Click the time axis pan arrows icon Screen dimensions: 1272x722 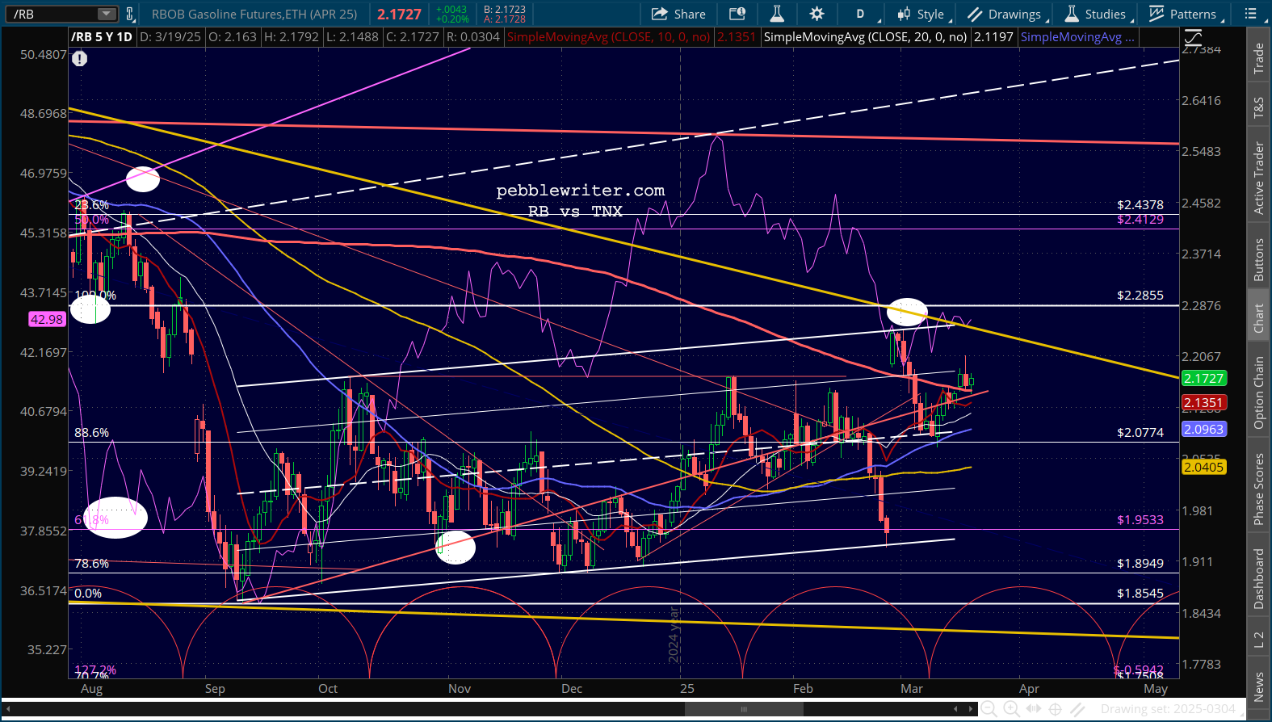pos(1033,709)
